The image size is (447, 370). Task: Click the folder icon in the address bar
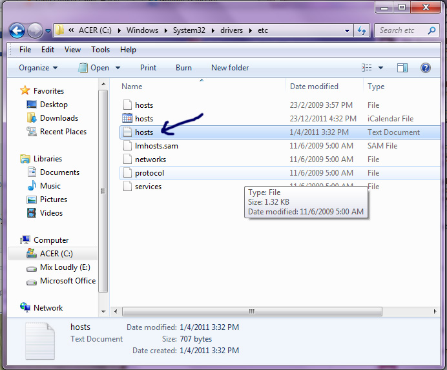[59, 30]
